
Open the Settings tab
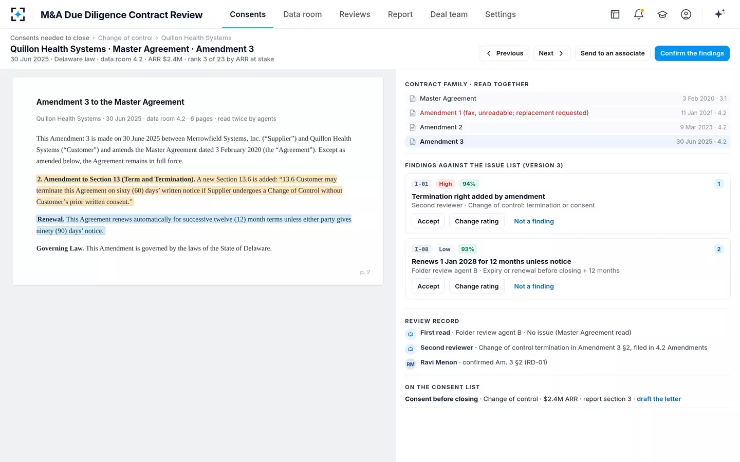click(501, 14)
